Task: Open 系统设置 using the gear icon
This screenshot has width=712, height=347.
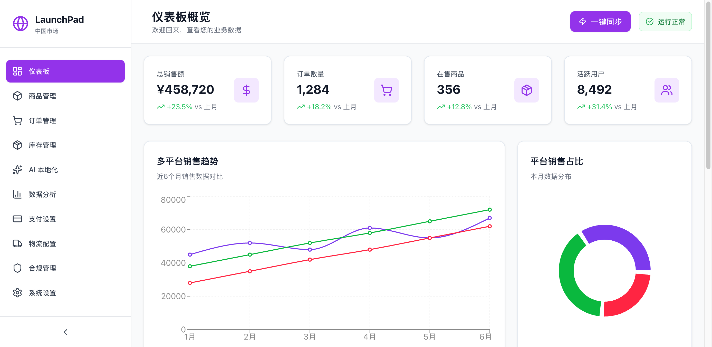Action: pyautogui.click(x=17, y=293)
